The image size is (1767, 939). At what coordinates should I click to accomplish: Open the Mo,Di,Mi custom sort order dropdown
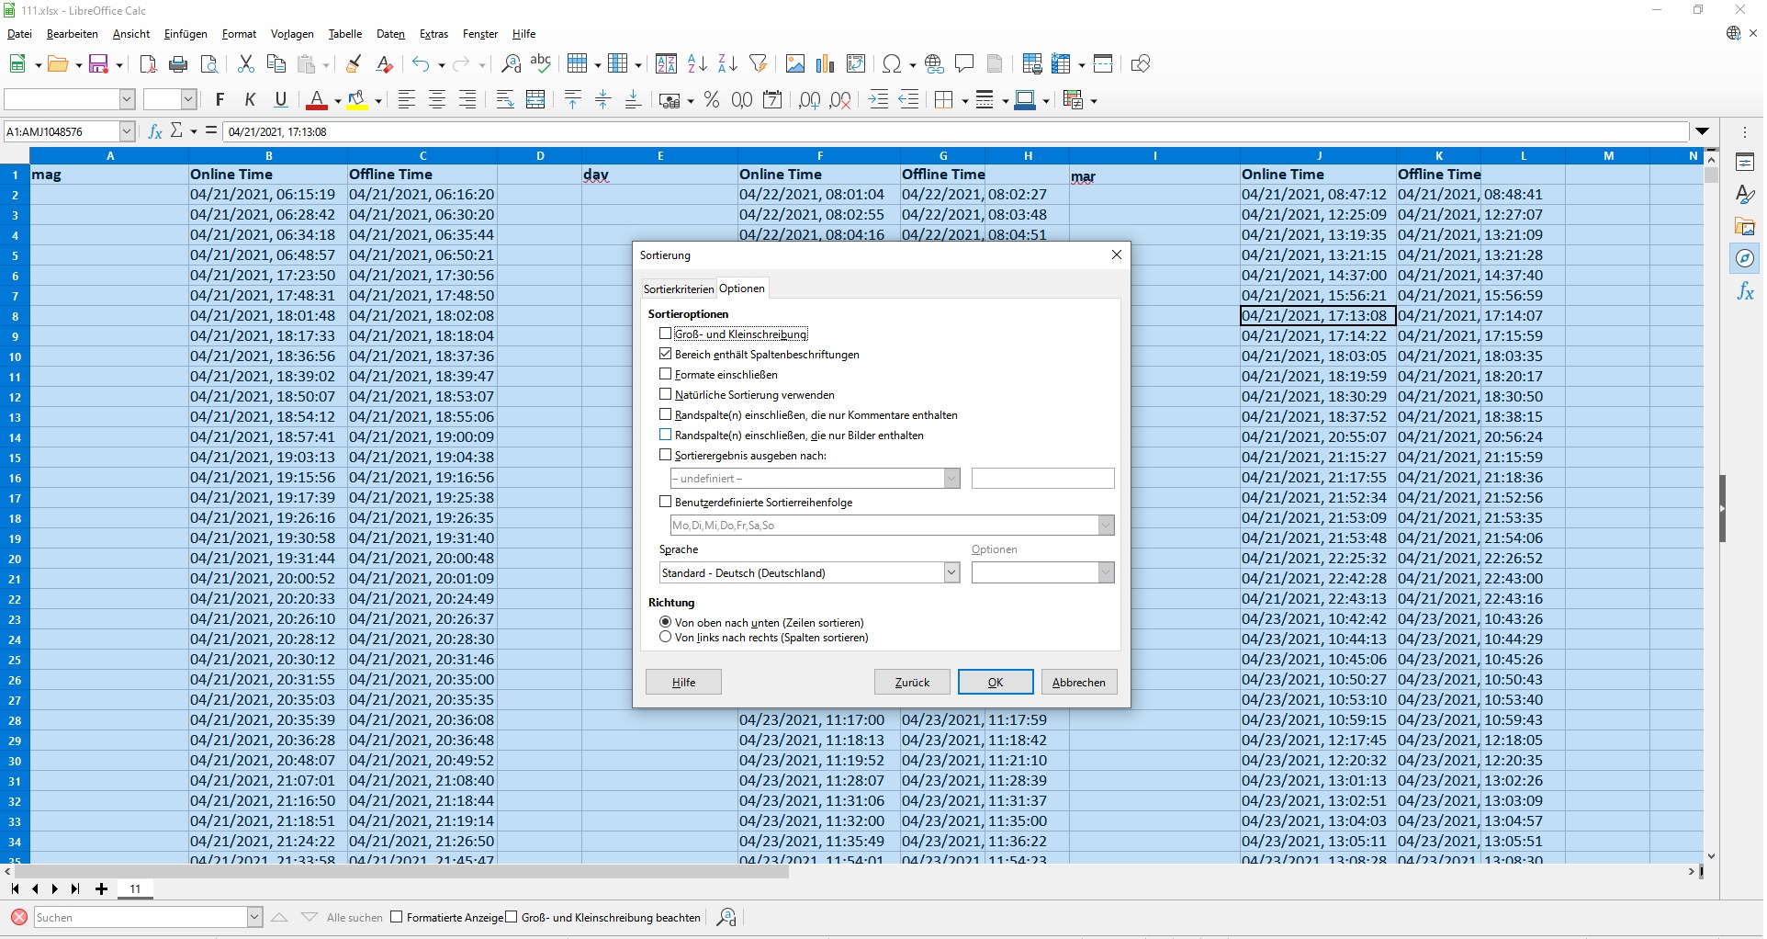click(x=1106, y=526)
